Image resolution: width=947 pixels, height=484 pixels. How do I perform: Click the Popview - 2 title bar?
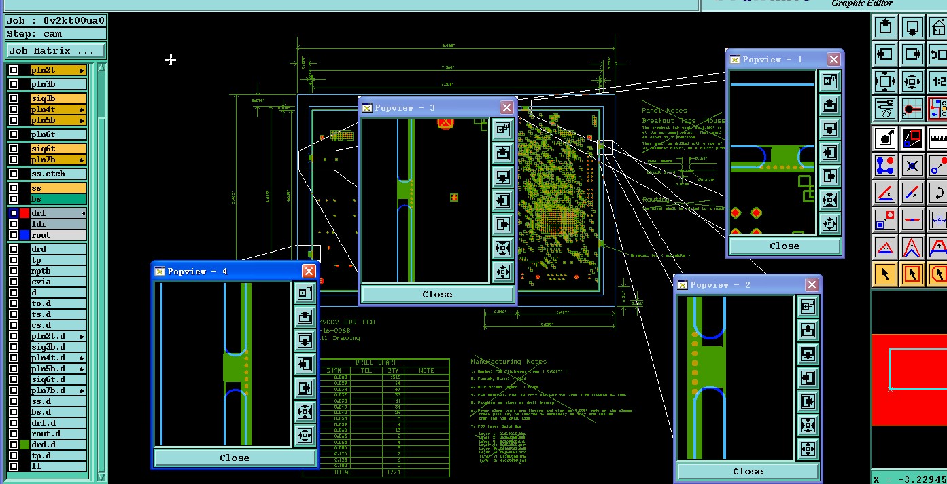pyautogui.click(x=748, y=284)
